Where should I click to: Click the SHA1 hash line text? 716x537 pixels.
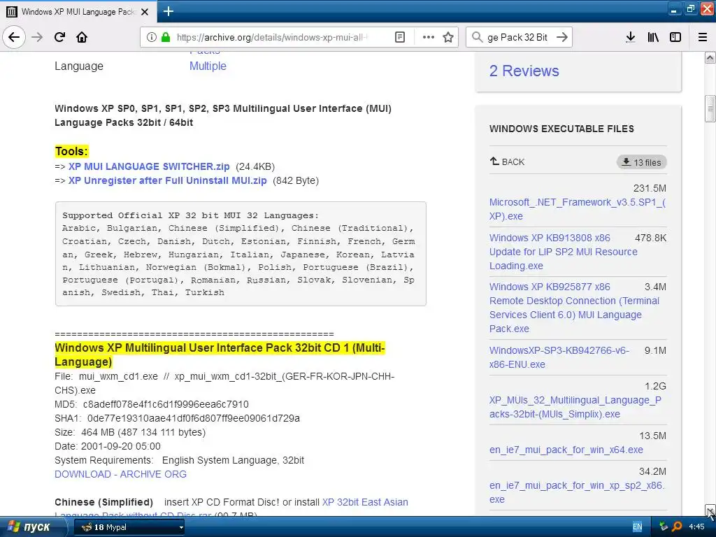177,418
